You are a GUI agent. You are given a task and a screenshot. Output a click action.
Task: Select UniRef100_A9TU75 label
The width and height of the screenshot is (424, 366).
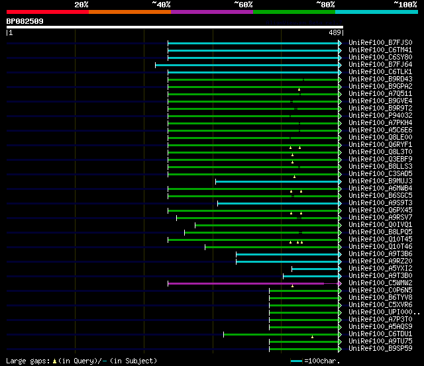click(380, 342)
